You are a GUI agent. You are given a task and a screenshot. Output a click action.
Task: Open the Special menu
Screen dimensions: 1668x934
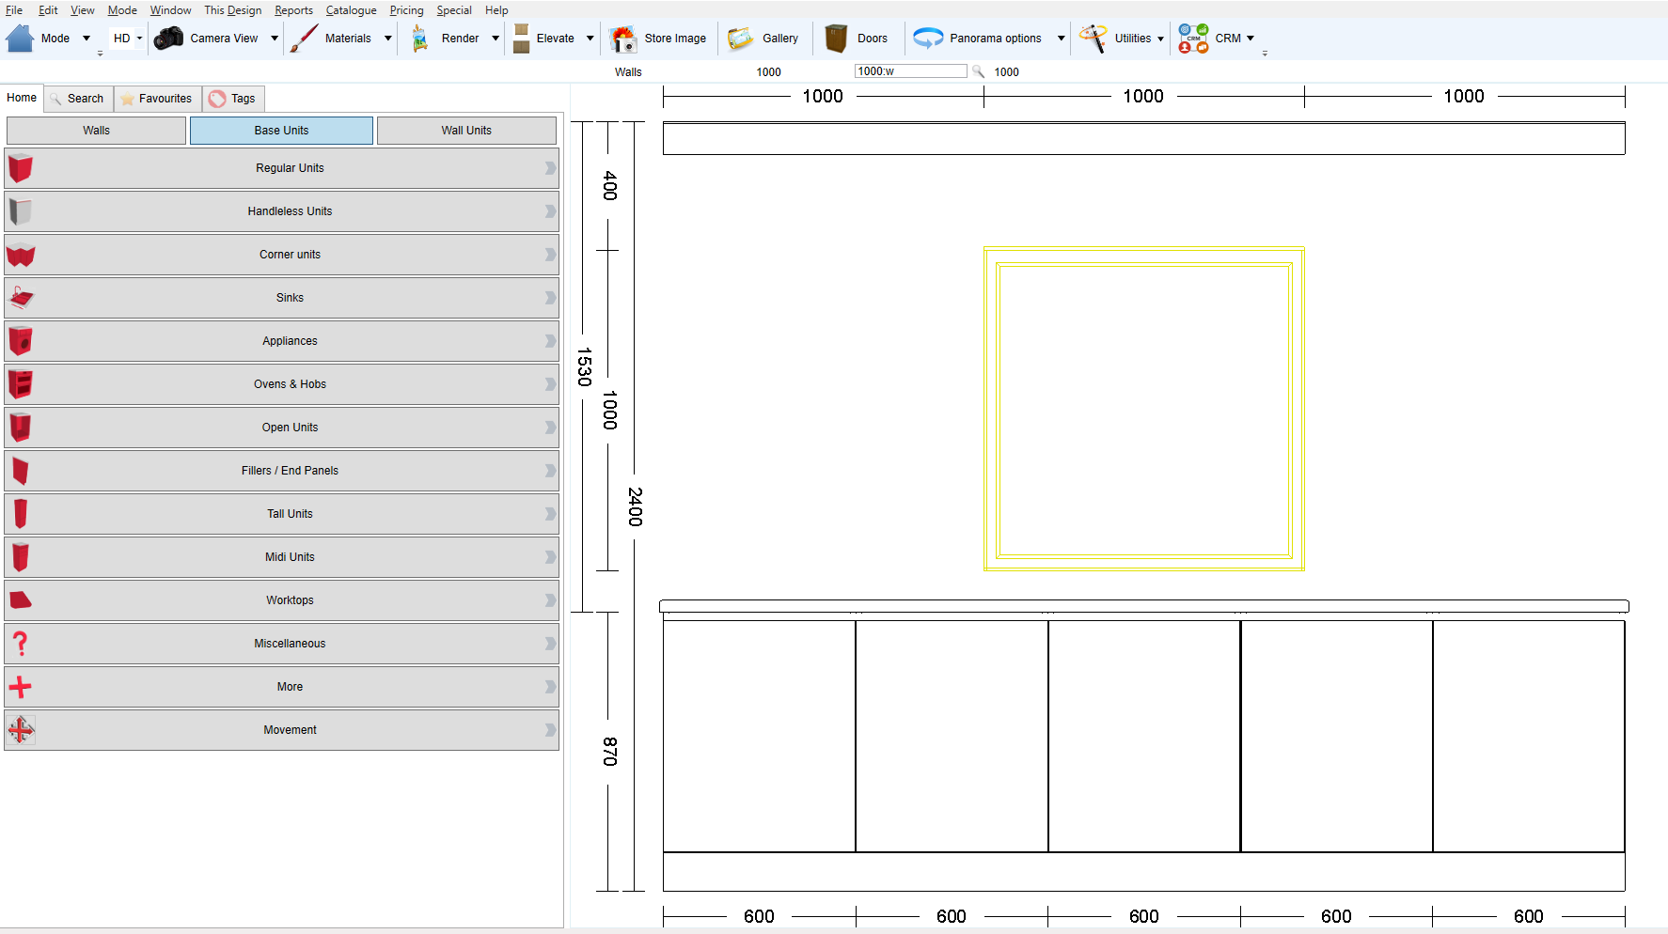pyautogui.click(x=454, y=10)
